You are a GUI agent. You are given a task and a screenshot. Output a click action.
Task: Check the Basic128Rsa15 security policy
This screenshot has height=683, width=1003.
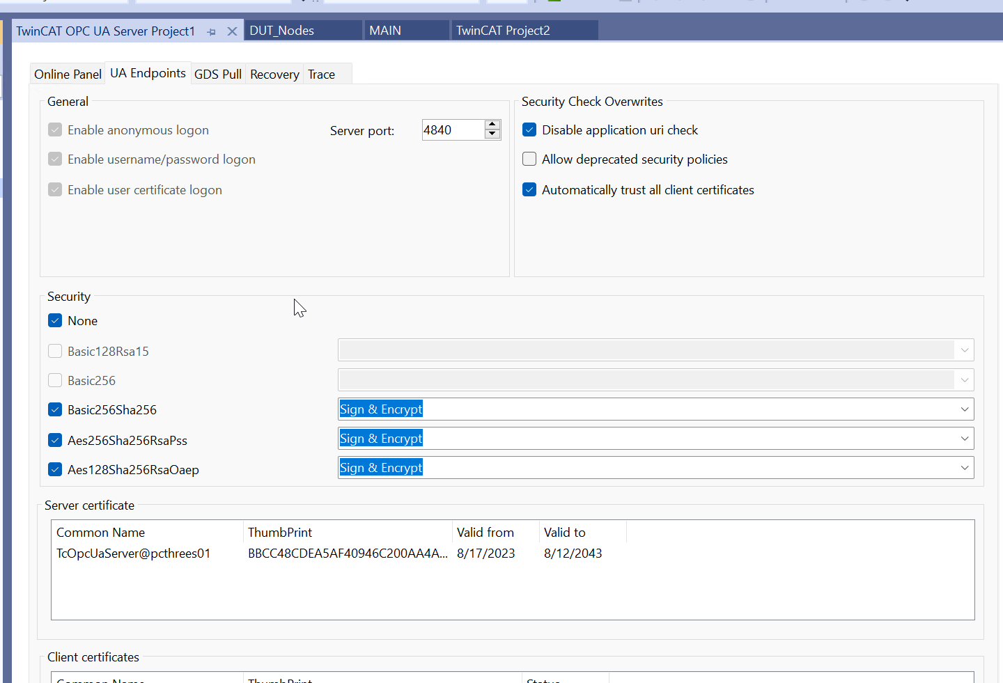click(55, 352)
